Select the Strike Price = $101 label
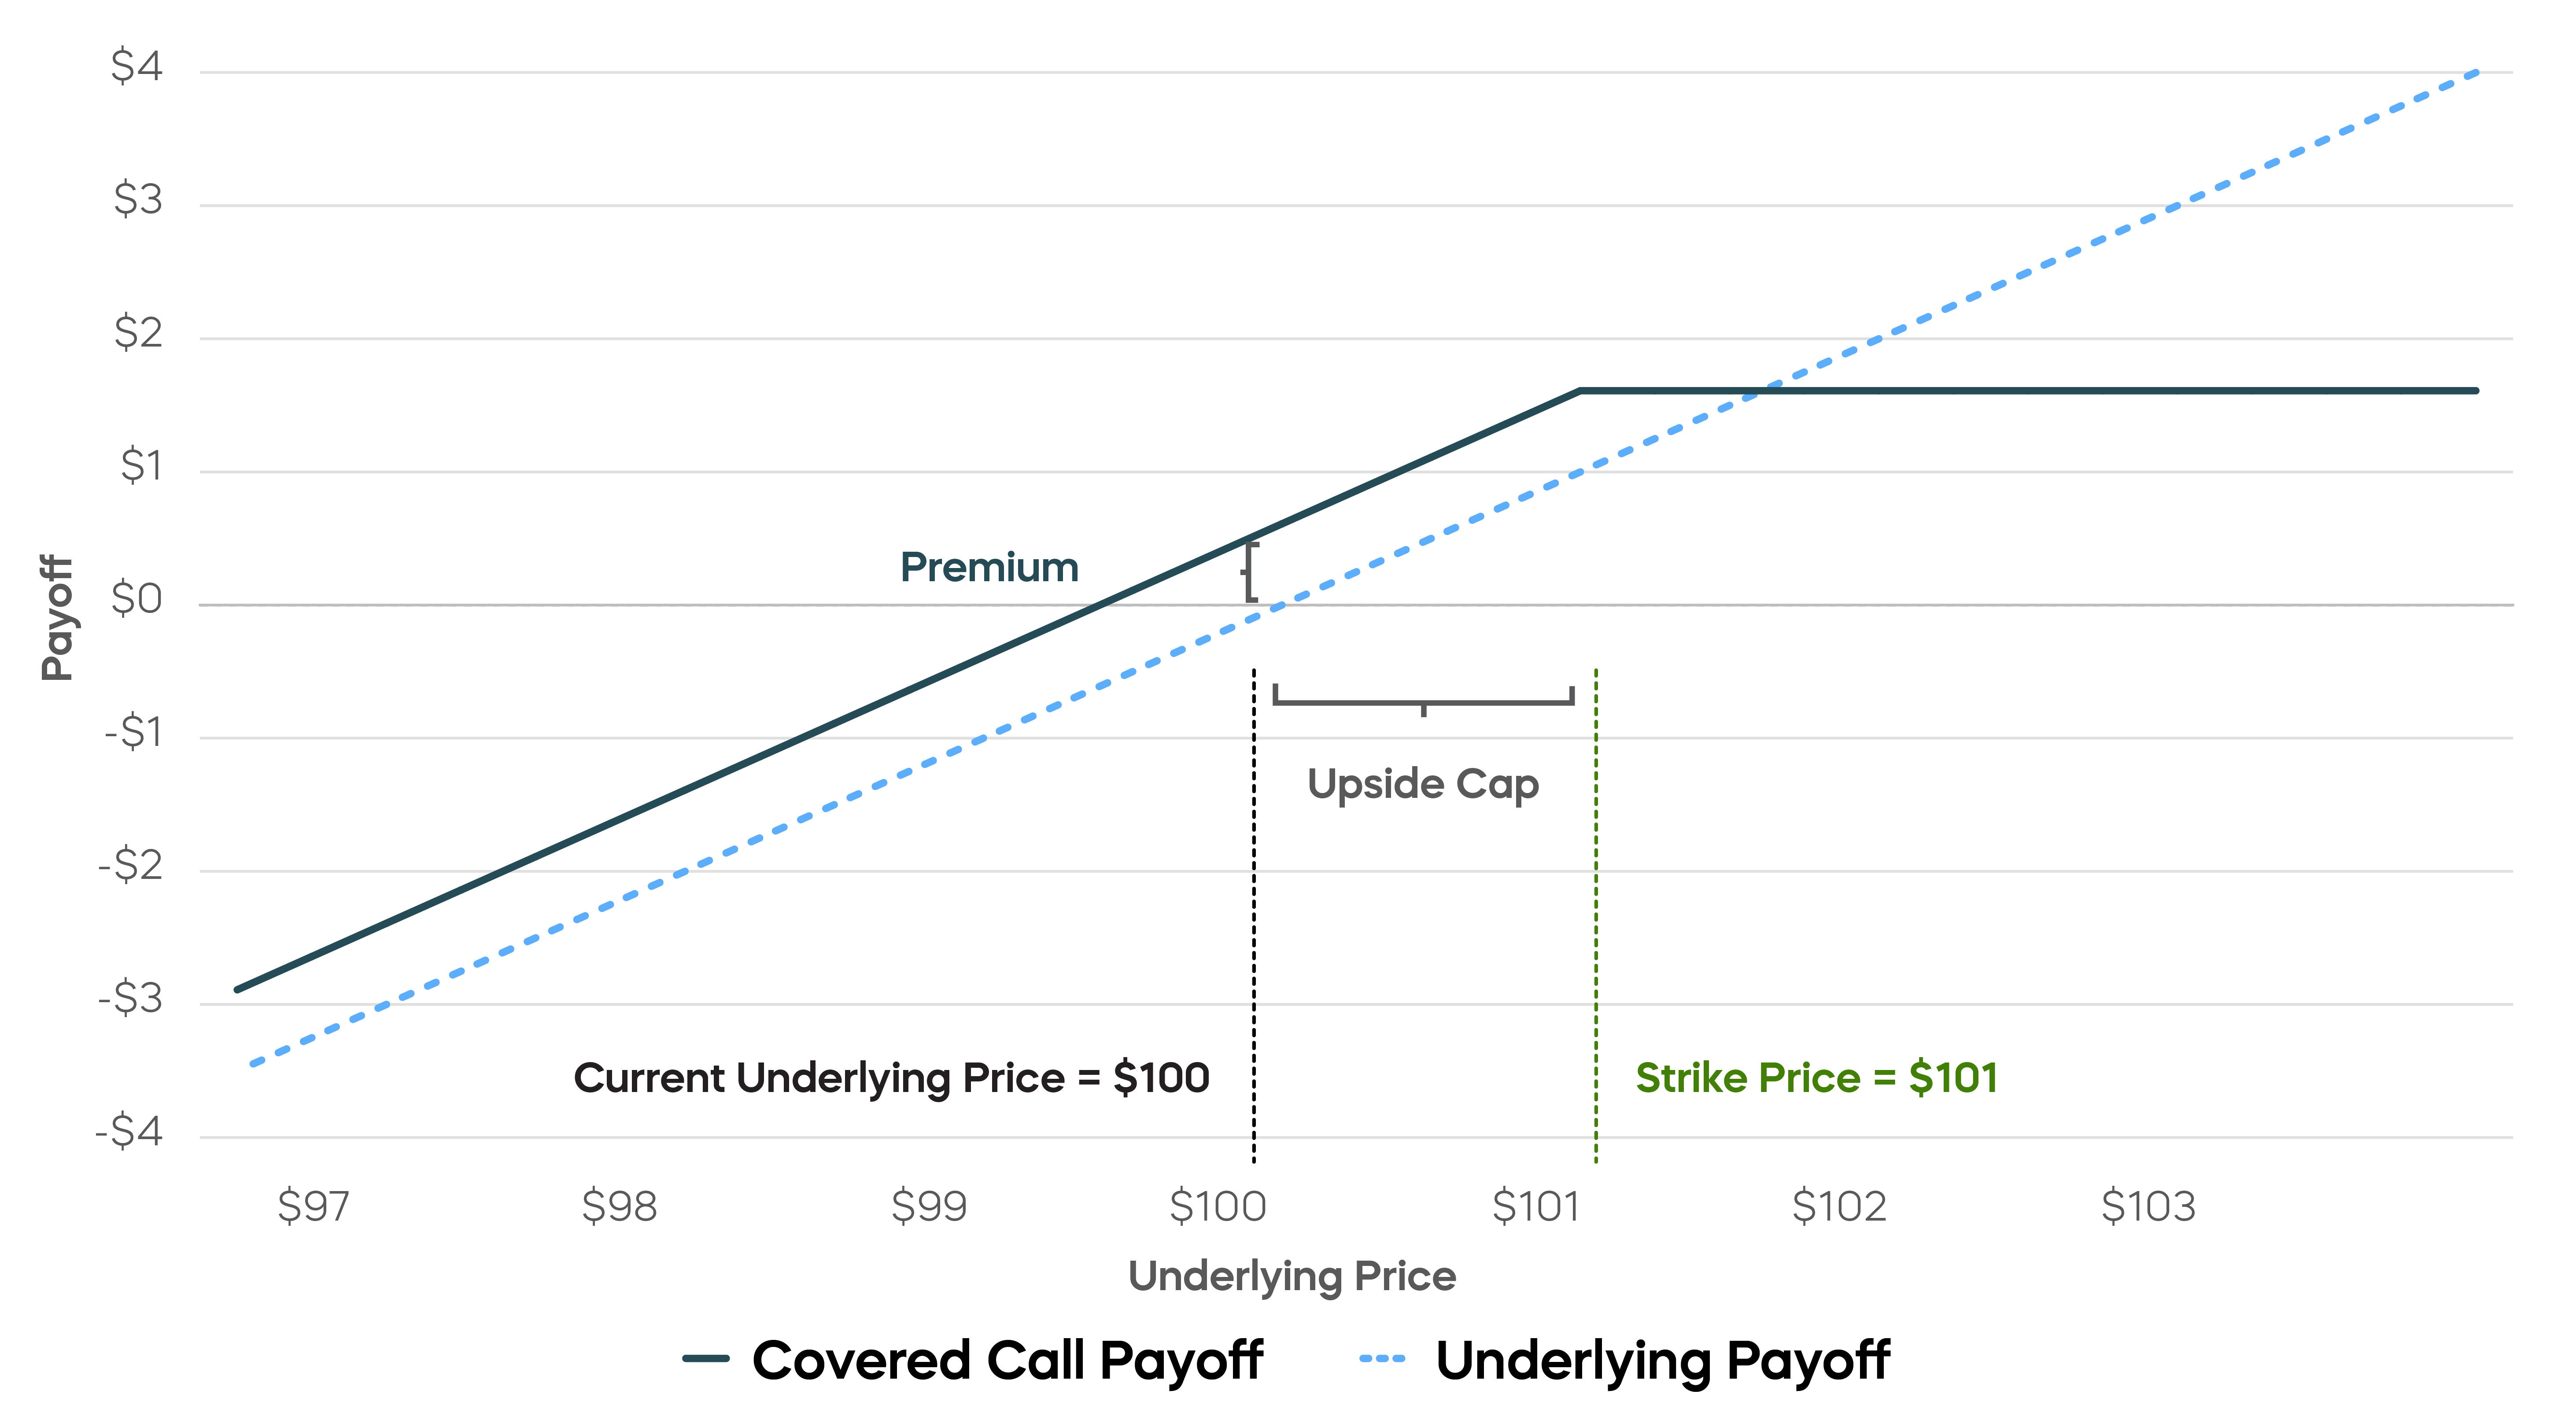This screenshot has height=1413, width=2576. [x=1816, y=1077]
